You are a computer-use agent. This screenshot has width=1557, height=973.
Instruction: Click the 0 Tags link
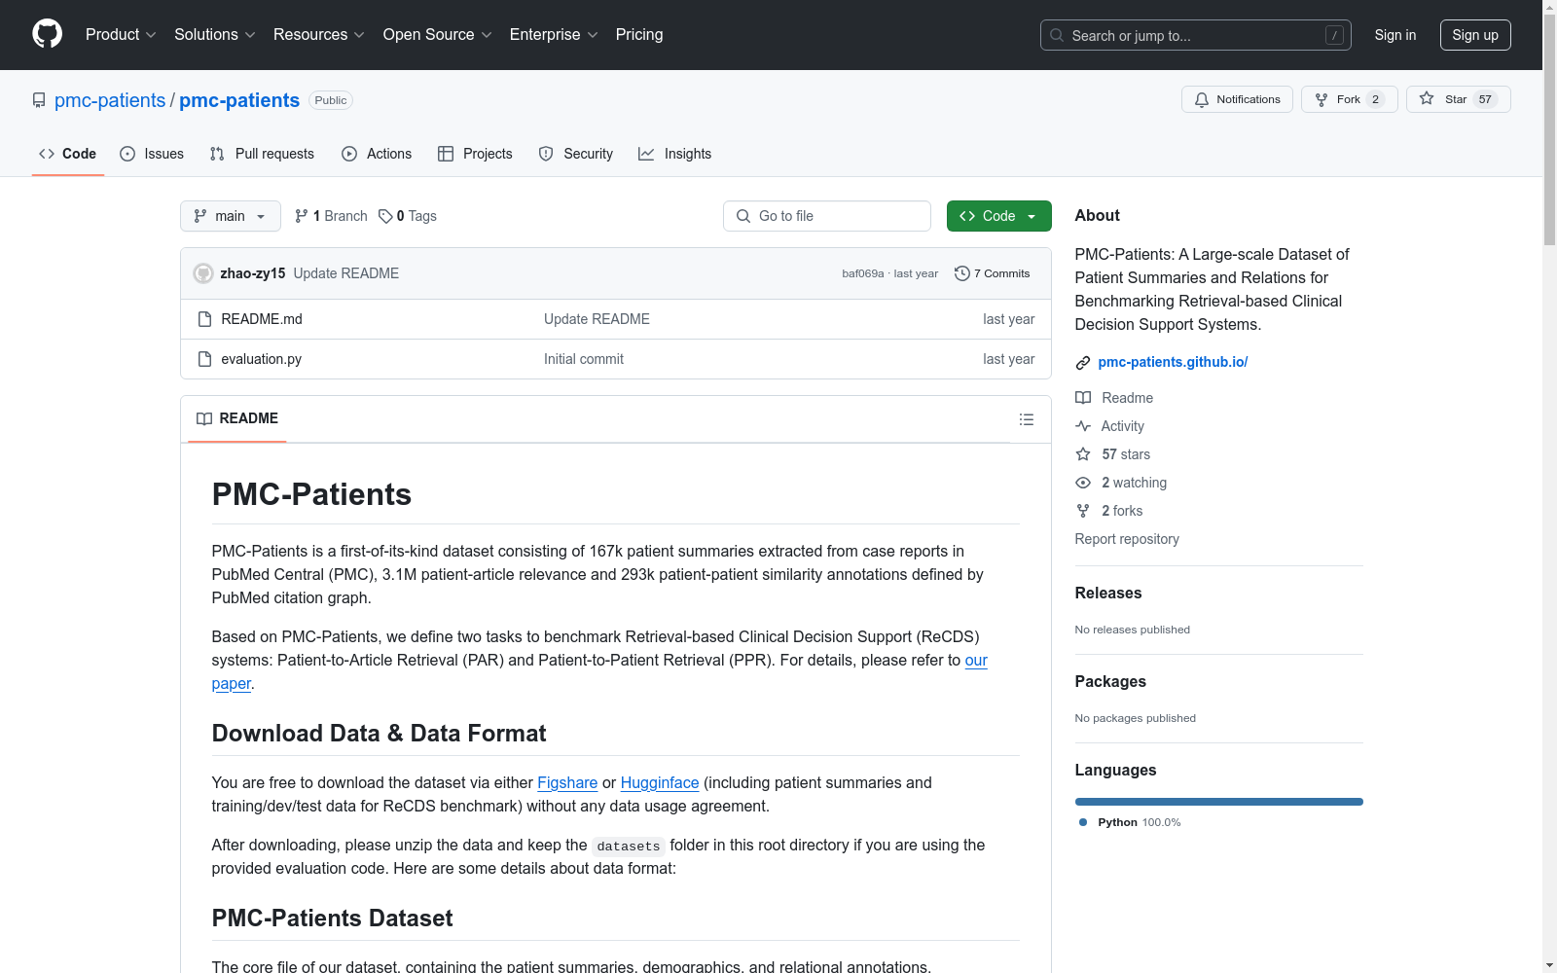(x=408, y=216)
